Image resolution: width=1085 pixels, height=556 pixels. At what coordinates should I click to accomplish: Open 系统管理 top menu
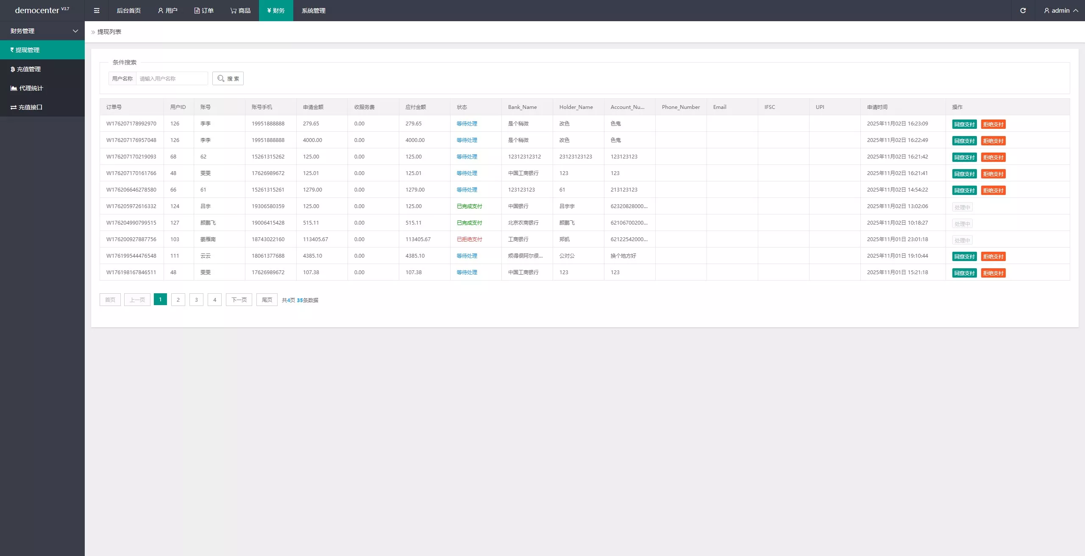313,11
